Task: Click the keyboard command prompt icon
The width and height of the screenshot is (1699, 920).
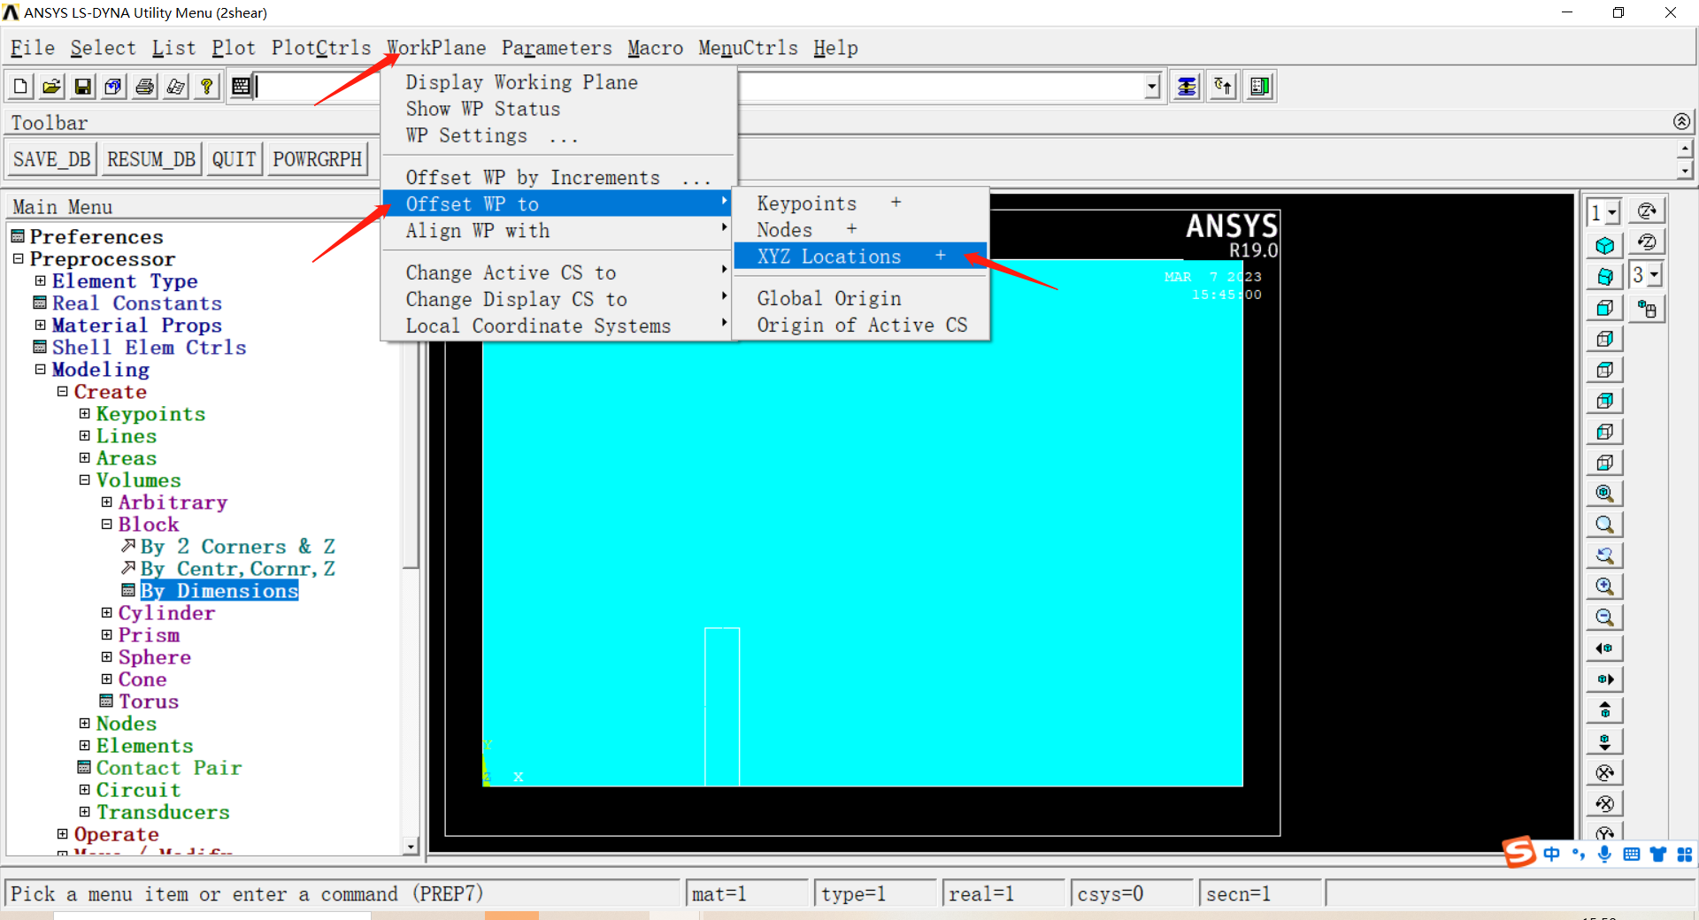Action: pyautogui.click(x=240, y=87)
